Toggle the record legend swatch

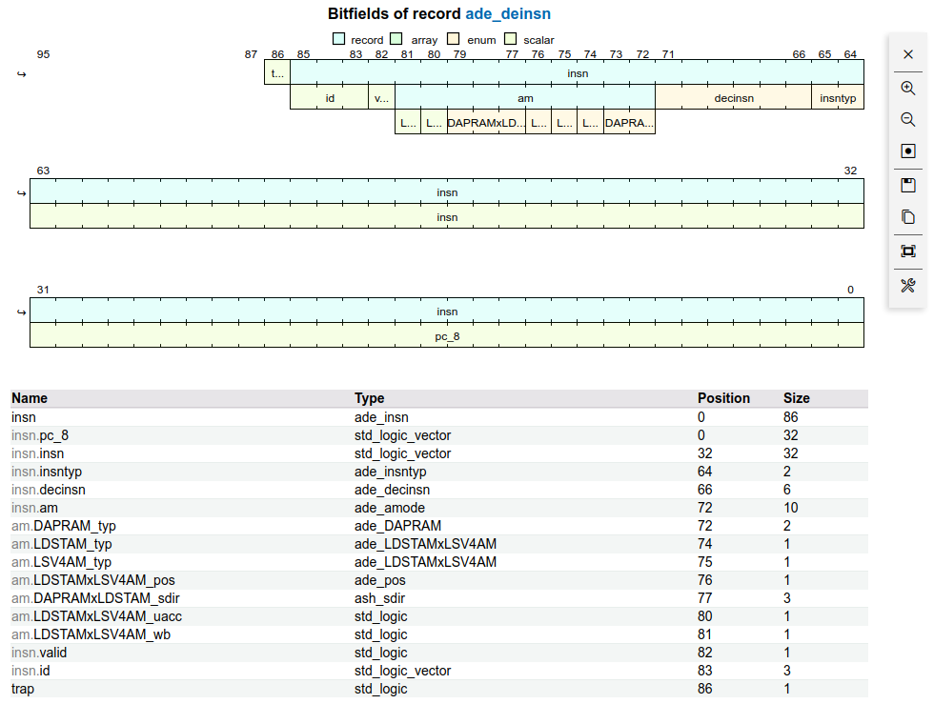338,39
